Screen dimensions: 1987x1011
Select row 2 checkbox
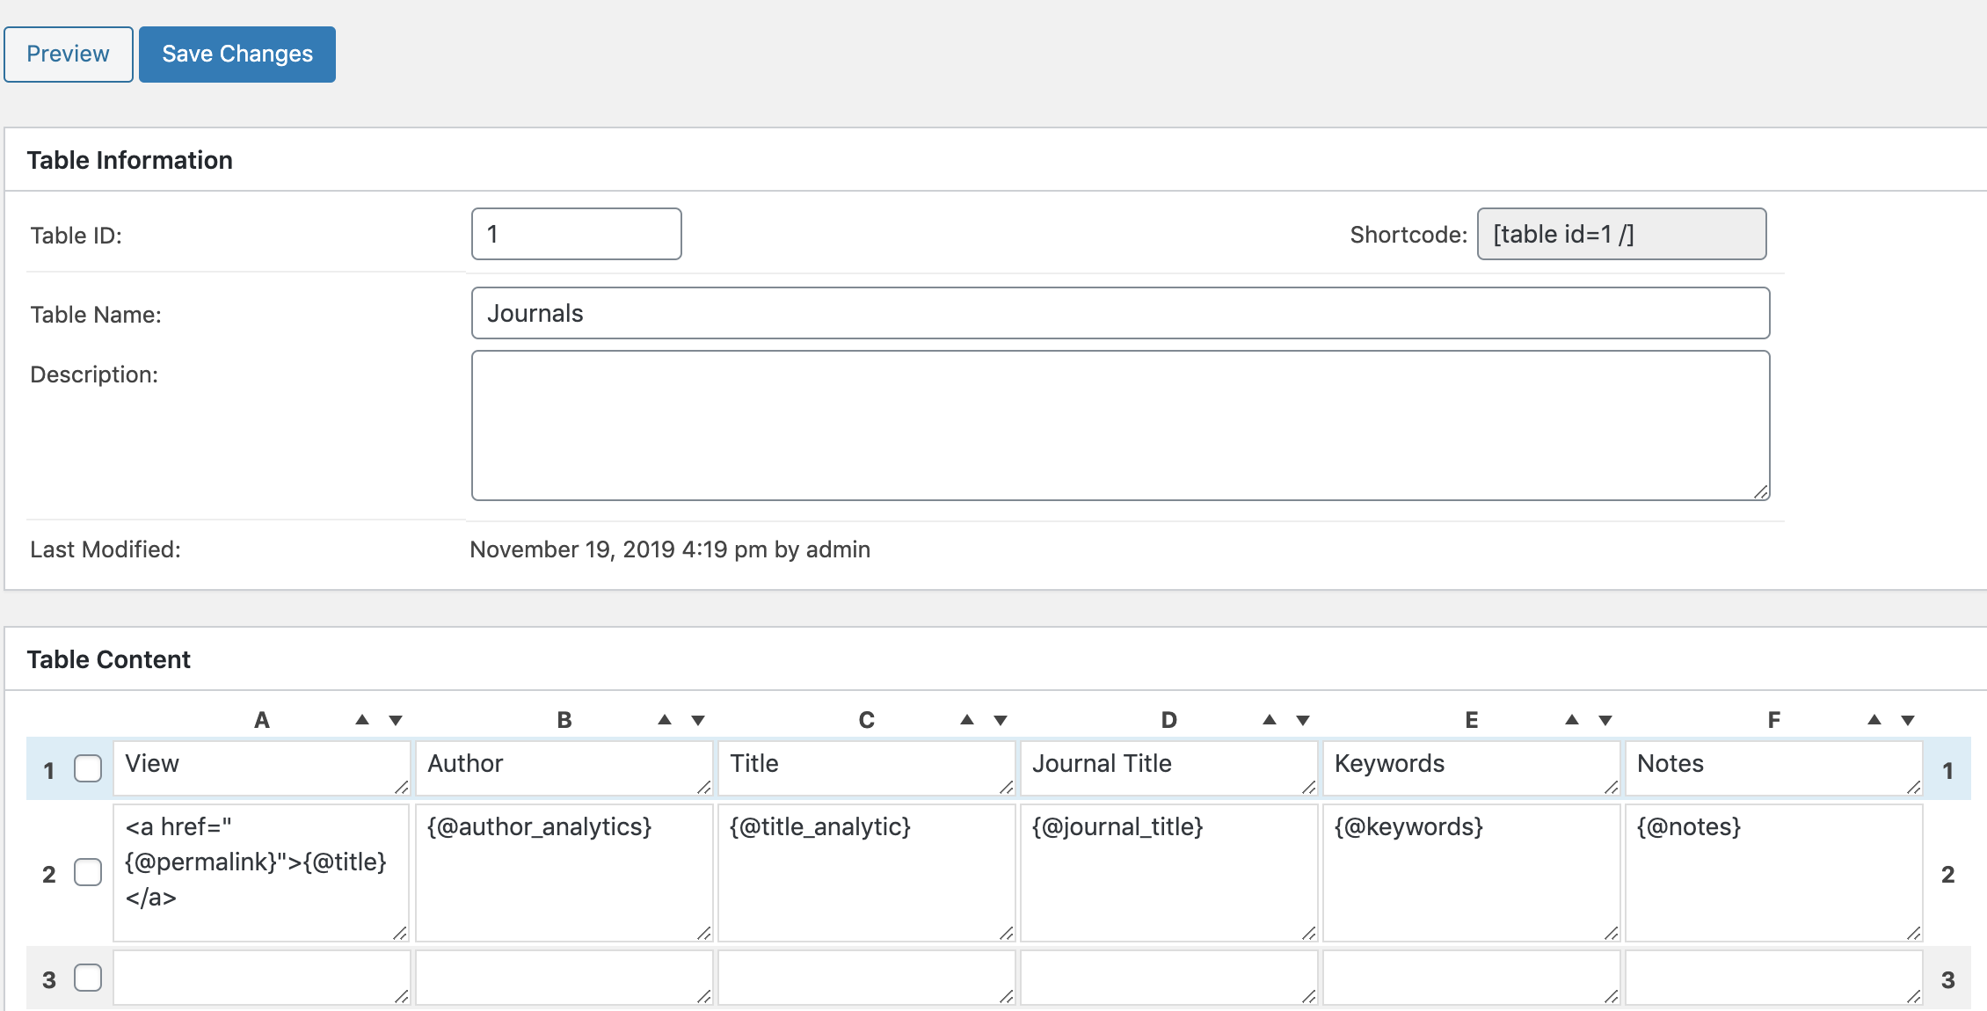point(88,872)
